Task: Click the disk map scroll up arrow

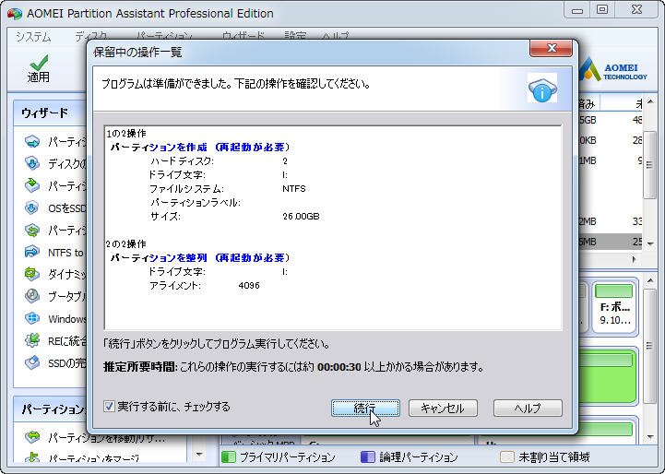Action: 650,280
